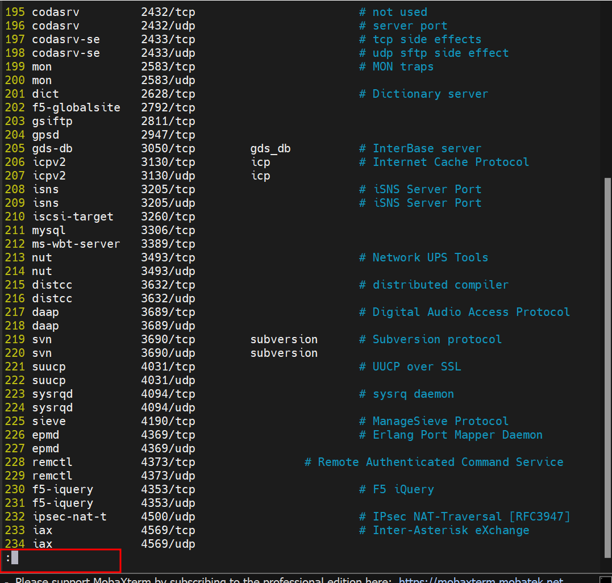Click the 'Inter-Asterisk eXchange' comment
The width and height of the screenshot is (612, 583).
pyautogui.click(x=451, y=530)
